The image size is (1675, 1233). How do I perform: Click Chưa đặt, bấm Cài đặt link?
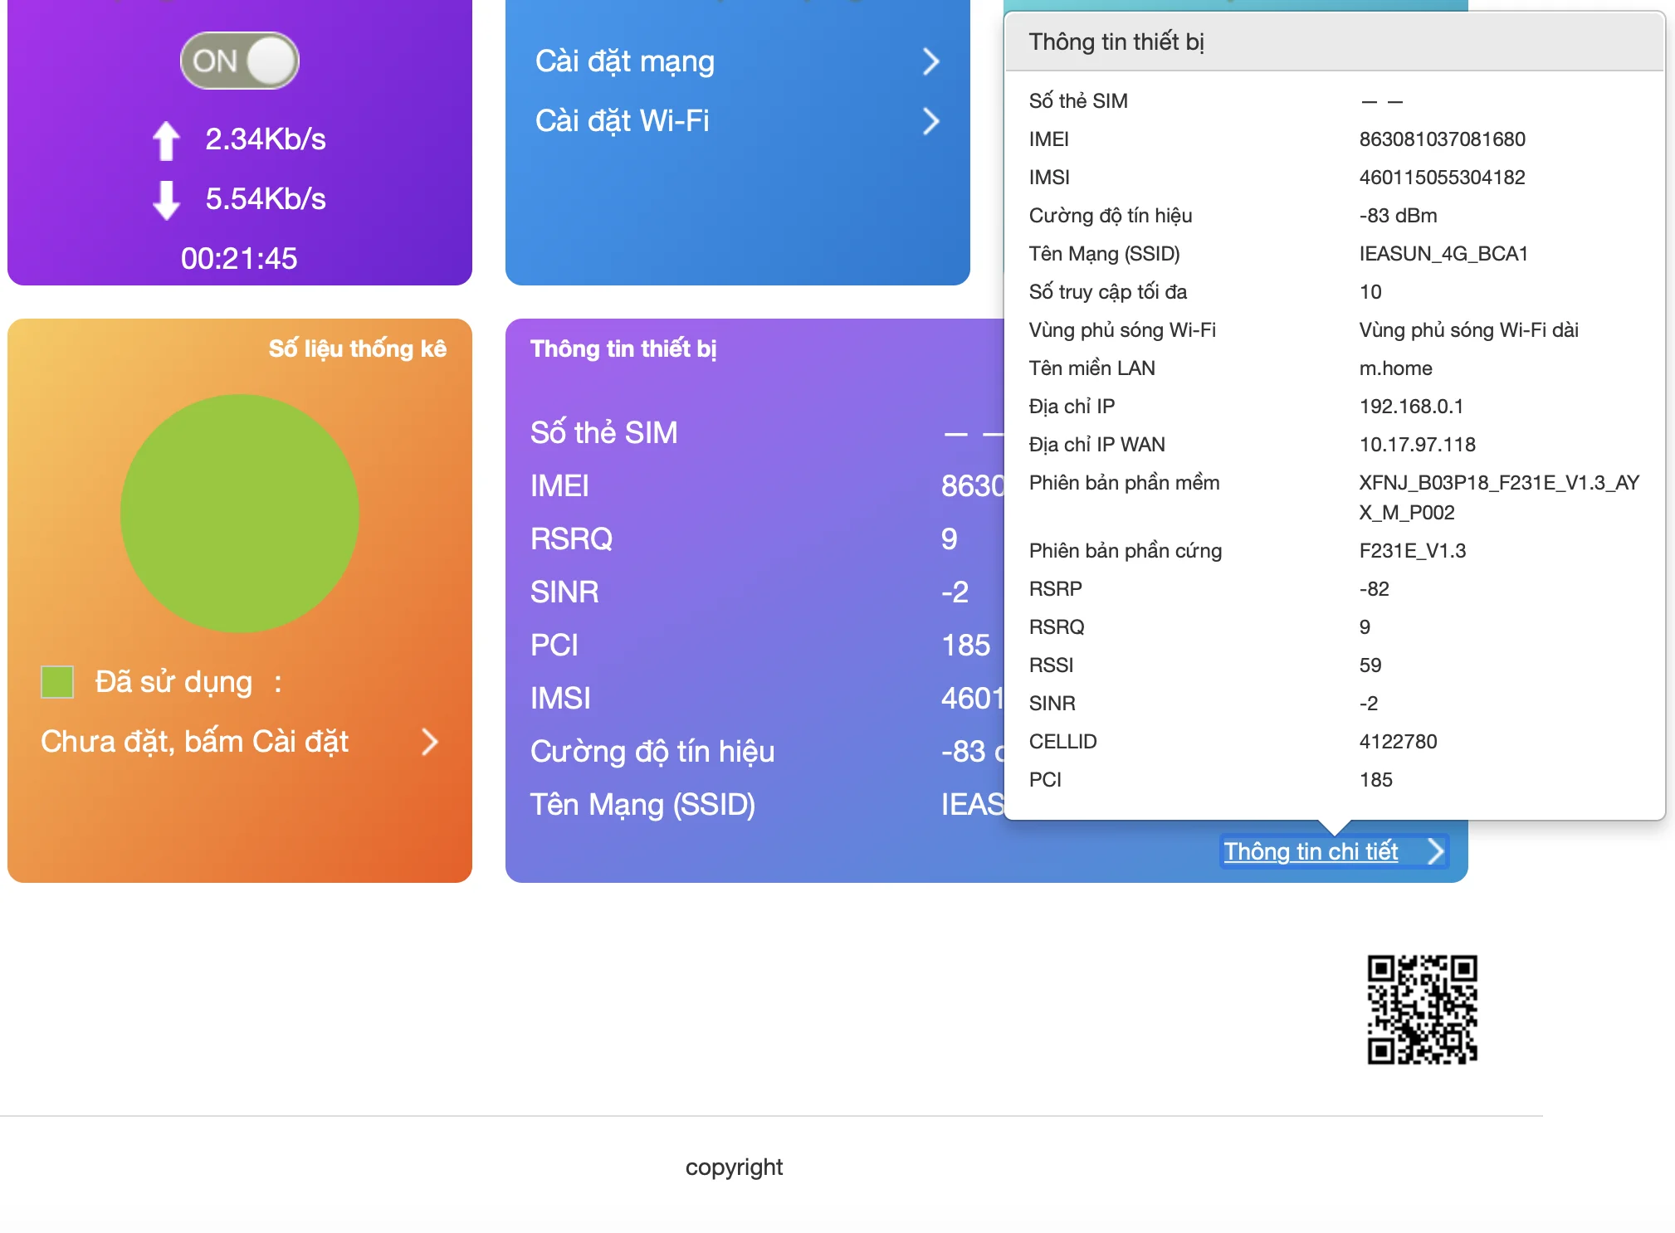194,742
